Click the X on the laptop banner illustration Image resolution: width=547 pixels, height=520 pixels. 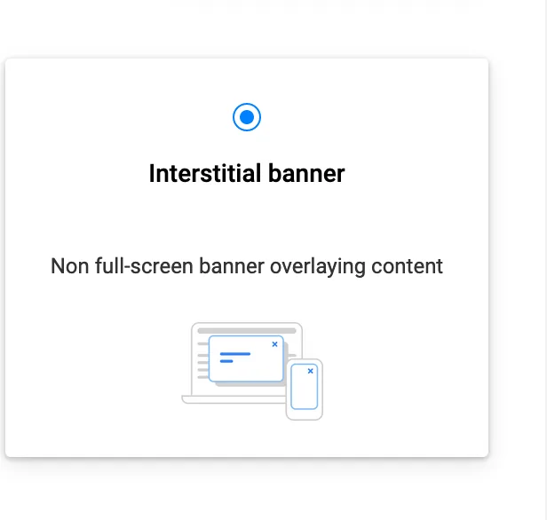tap(274, 343)
